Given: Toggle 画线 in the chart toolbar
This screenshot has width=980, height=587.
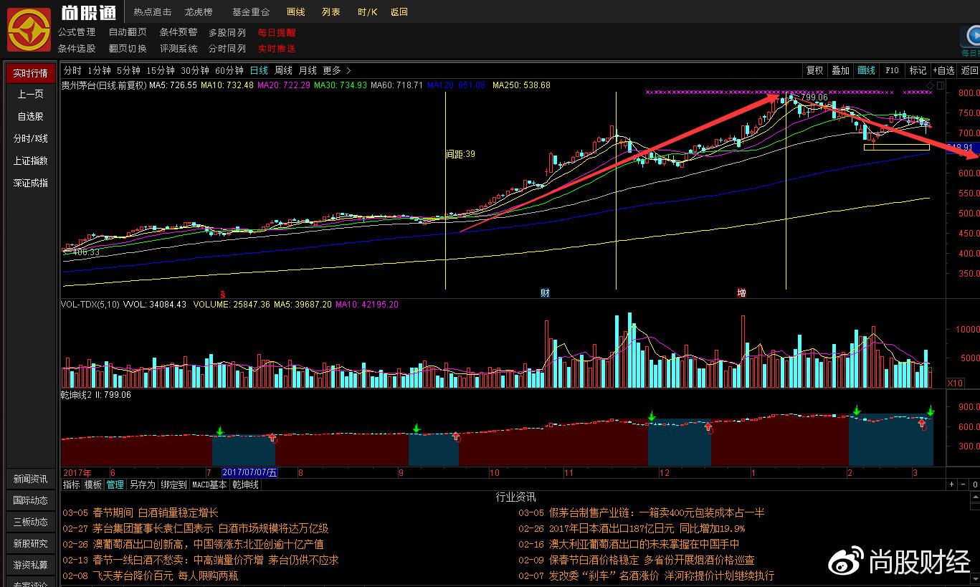Looking at the screenshot, I should (867, 70).
